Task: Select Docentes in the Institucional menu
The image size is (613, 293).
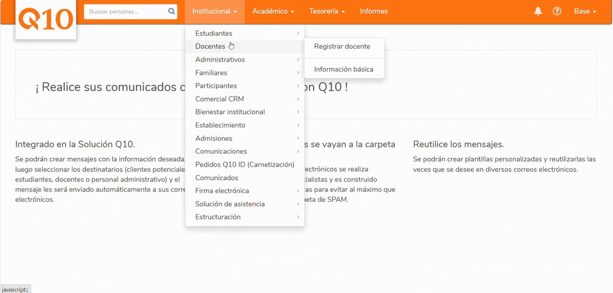Action: 245,46
